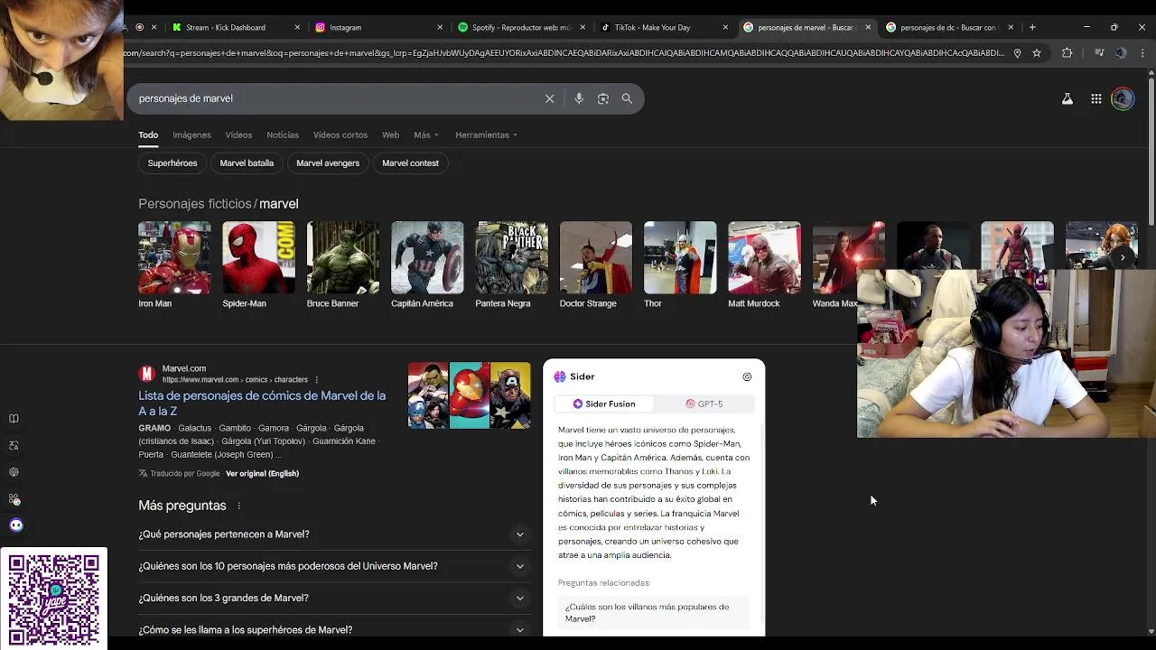Switch to Videos results tab
This screenshot has width=1156, height=650.
click(238, 135)
